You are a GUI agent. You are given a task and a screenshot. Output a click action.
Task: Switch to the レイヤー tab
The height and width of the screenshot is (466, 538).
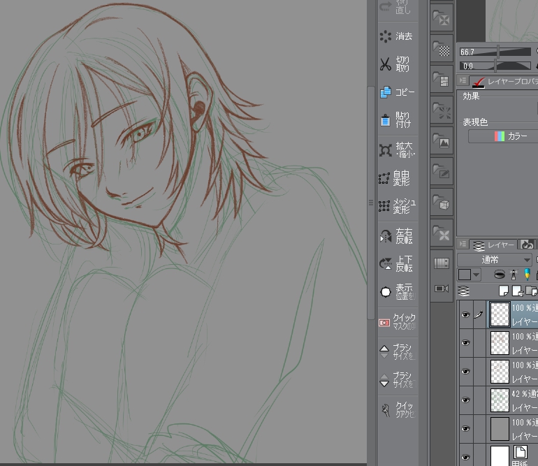(x=493, y=245)
